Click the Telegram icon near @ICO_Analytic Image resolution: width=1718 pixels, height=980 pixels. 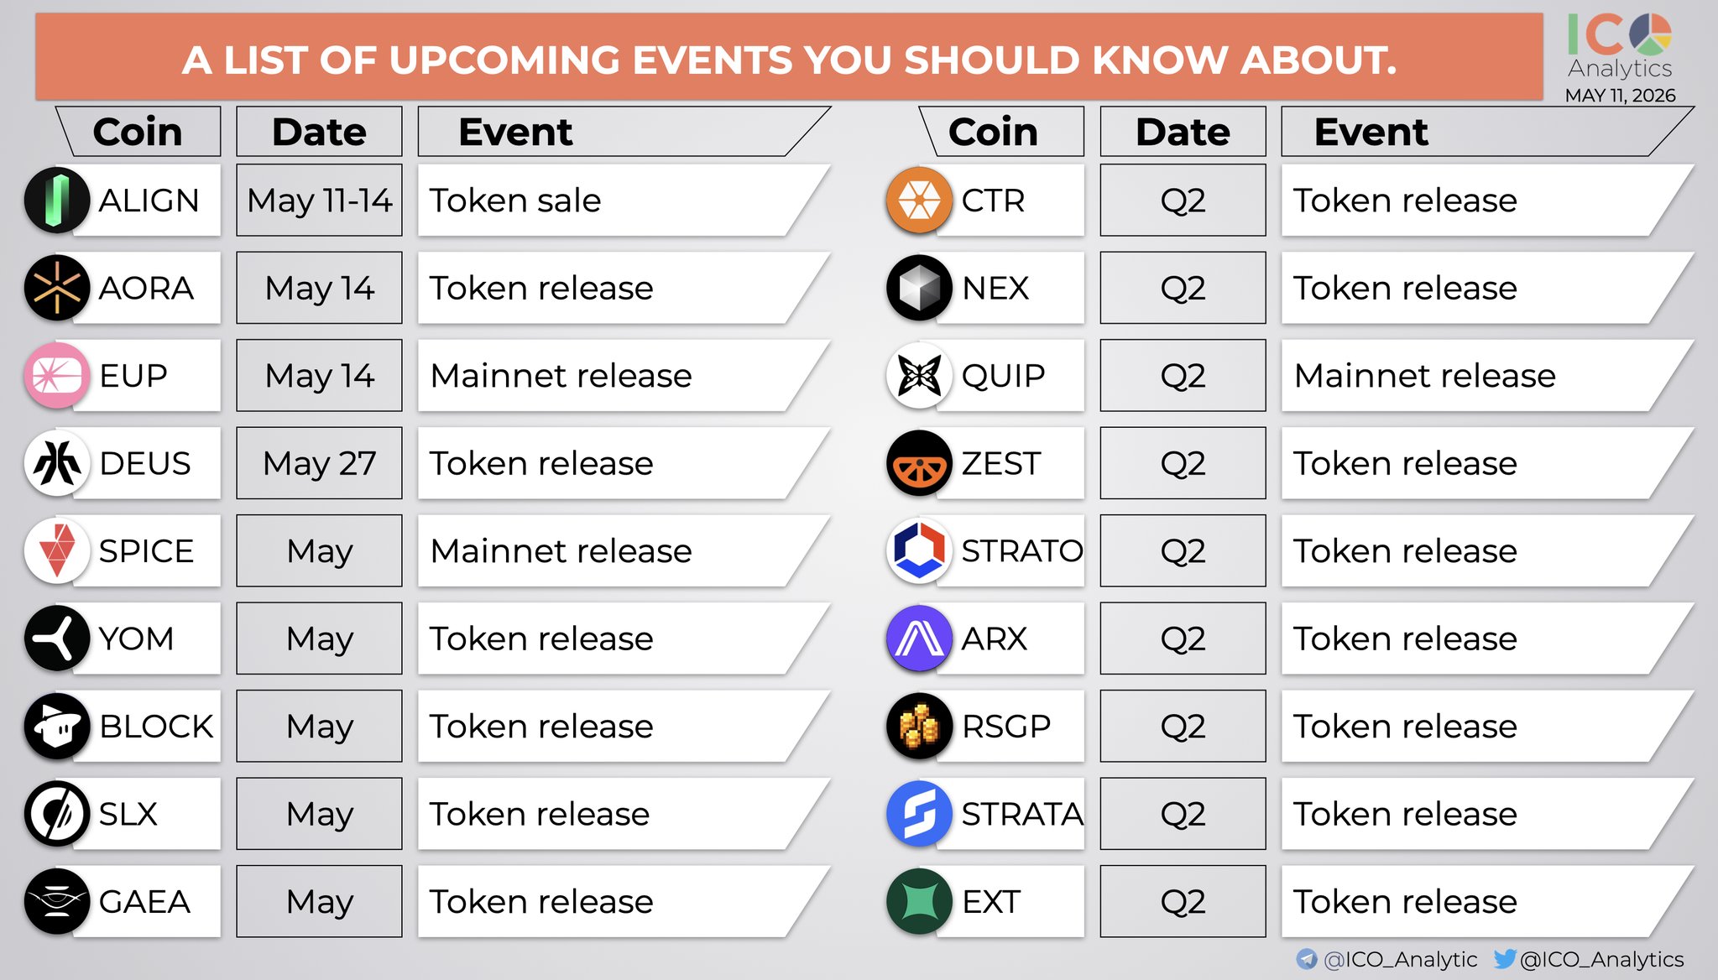pos(1307,959)
